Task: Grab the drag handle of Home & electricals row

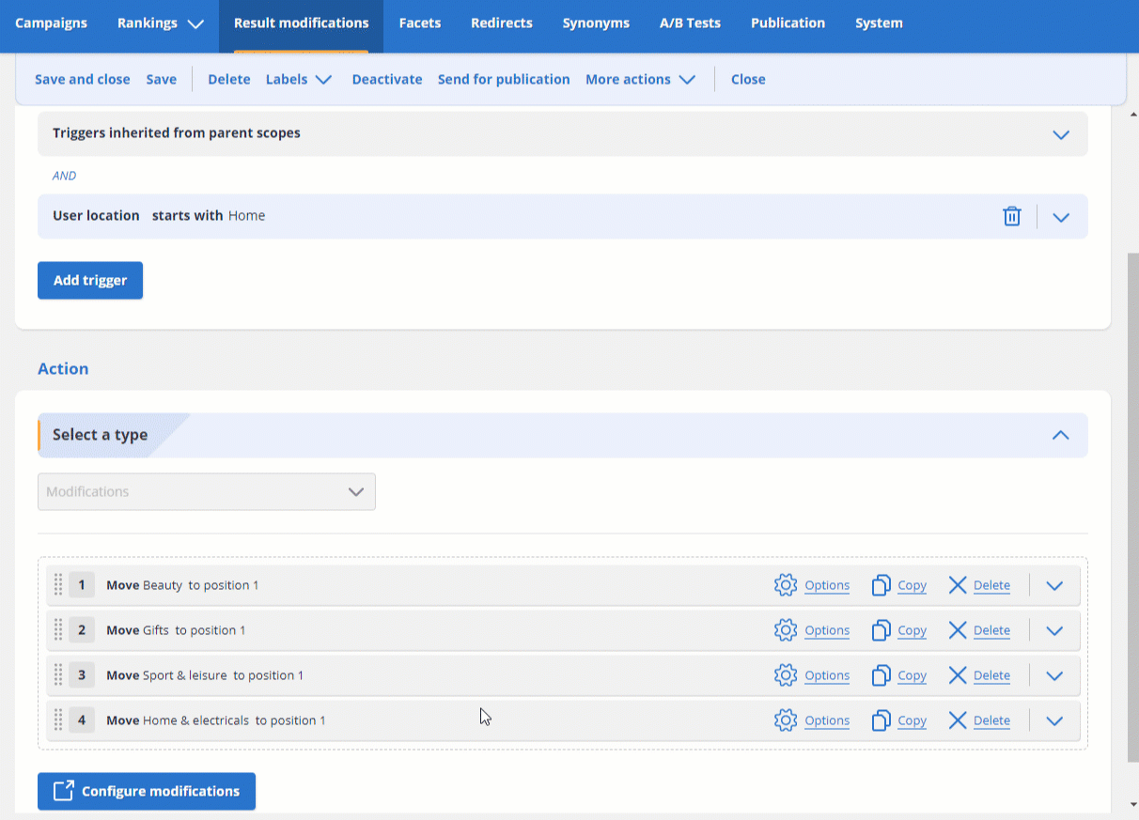Action: (57, 719)
